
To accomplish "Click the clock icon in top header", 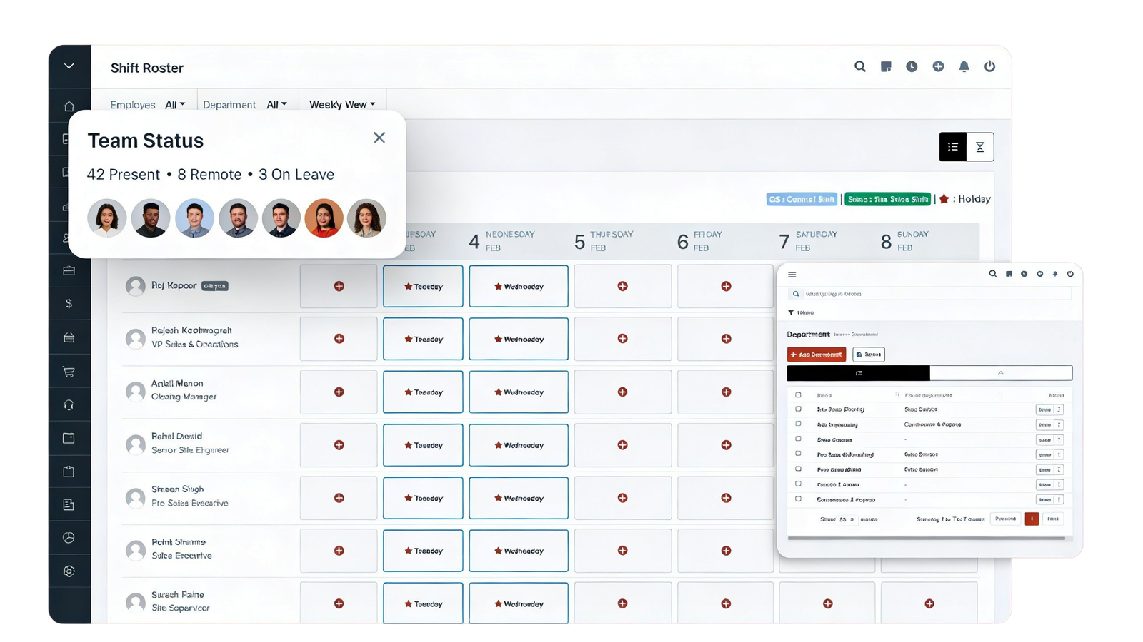I will point(912,66).
